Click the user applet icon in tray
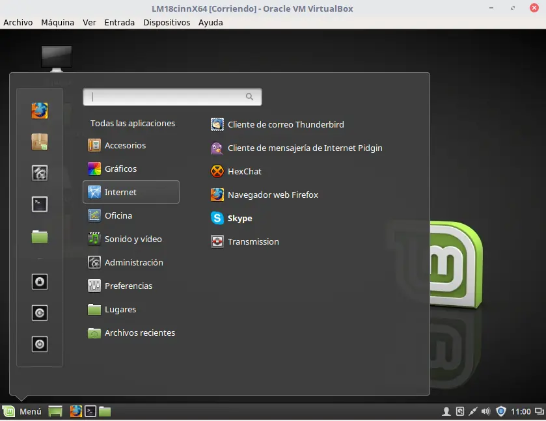The height and width of the screenshot is (421, 546). click(446, 412)
